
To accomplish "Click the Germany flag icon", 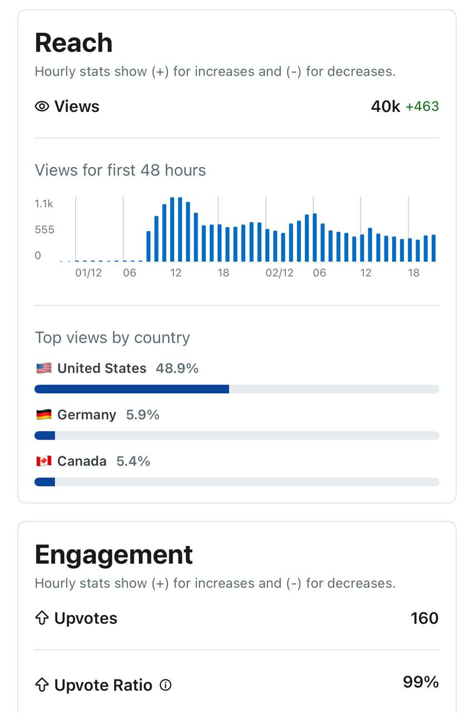I will (x=44, y=414).
